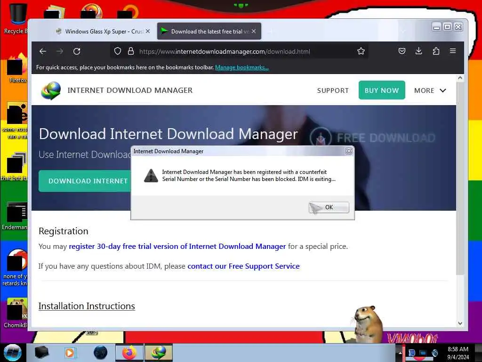Open the list all tabs dropdown
482x362 pixels.
click(x=403, y=31)
